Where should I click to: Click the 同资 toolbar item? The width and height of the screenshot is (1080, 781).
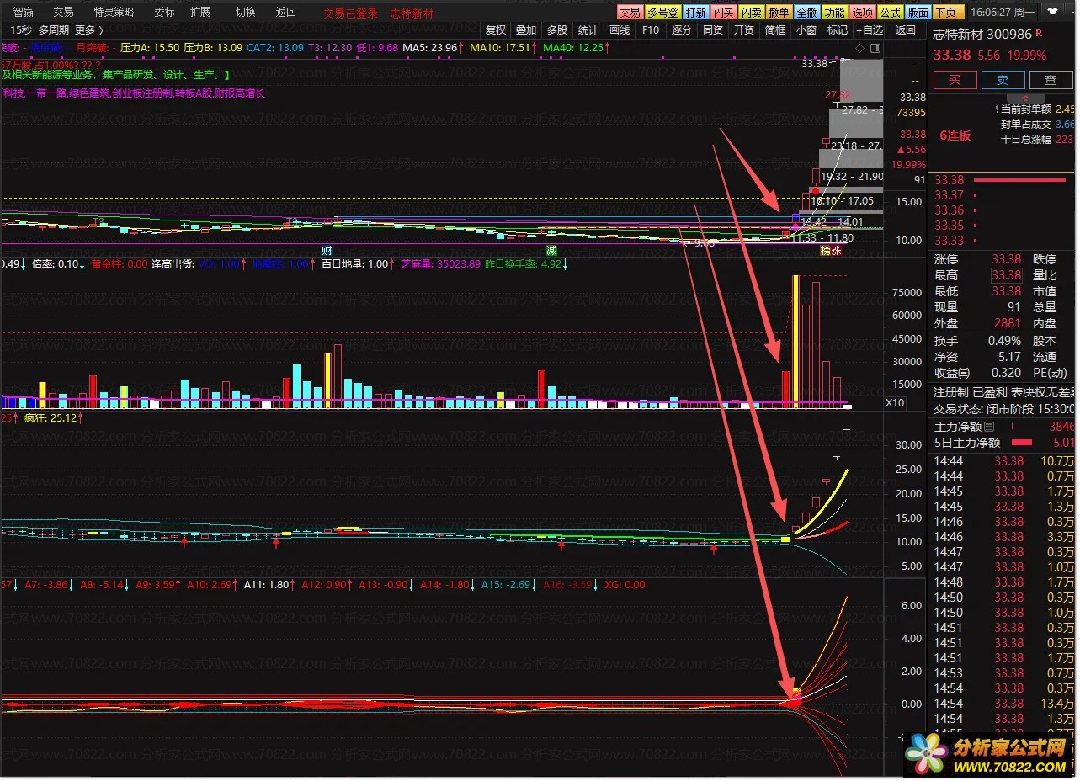pyautogui.click(x=713, y=30)
